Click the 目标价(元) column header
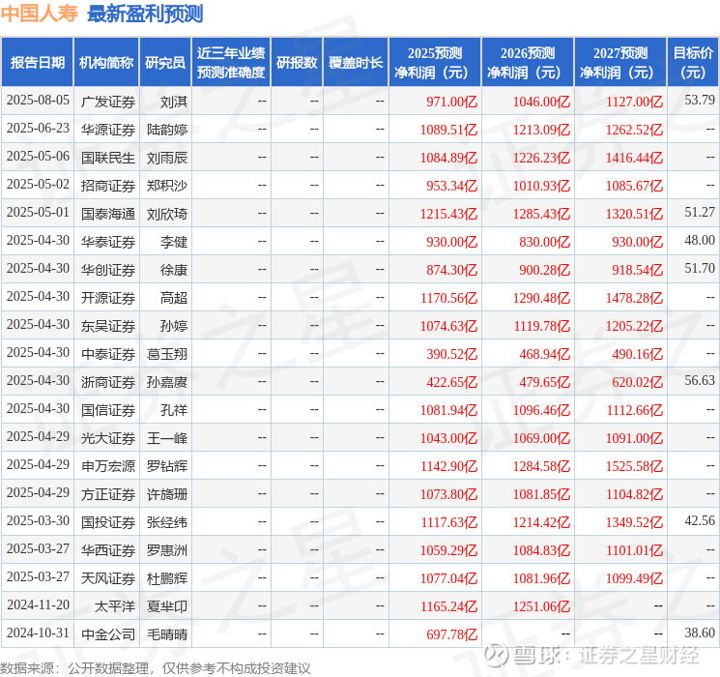 [692, 63]
